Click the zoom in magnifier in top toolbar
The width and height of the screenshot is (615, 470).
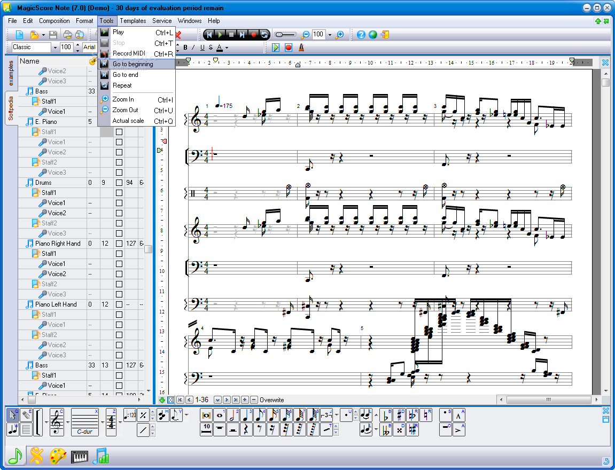coord(340,35)
